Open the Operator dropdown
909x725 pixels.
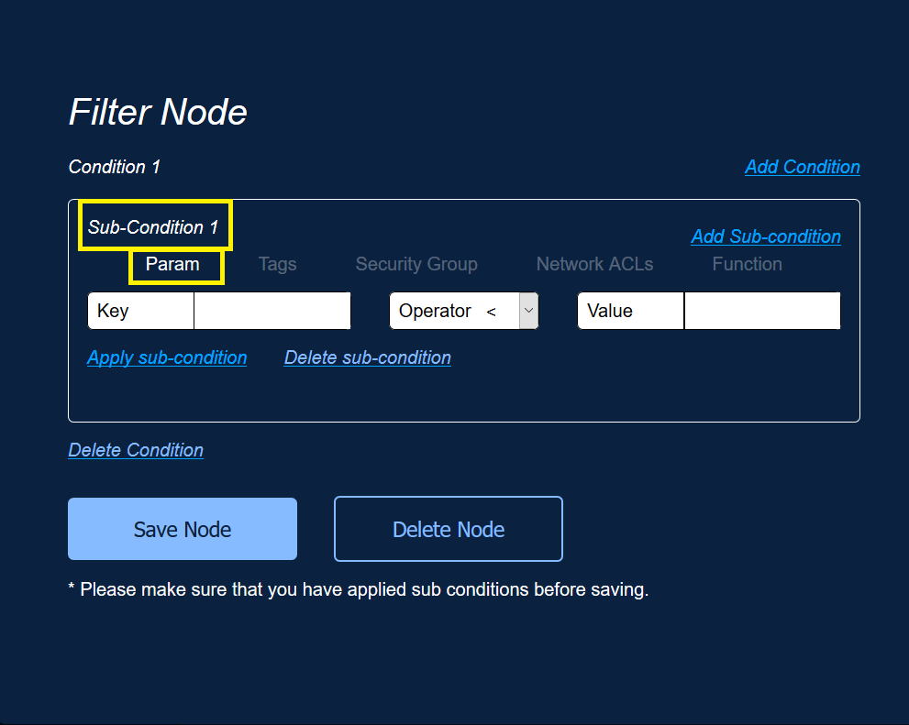coord(464,311)
